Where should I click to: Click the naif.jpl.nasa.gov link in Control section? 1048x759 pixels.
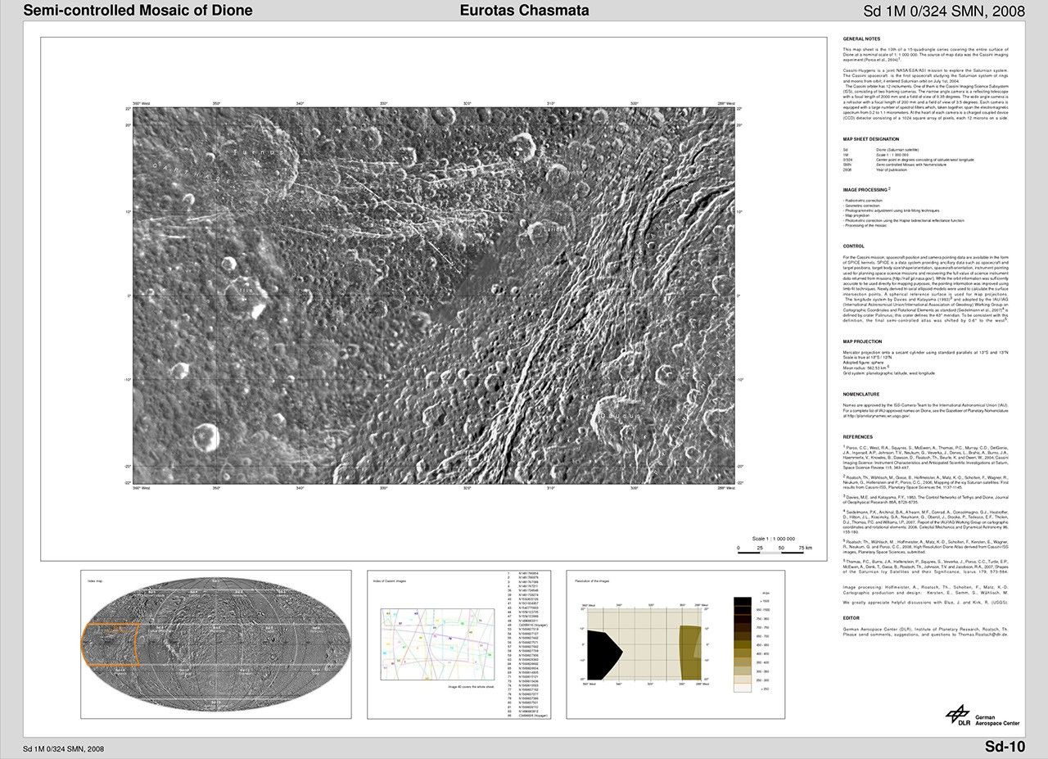[915, 278]
